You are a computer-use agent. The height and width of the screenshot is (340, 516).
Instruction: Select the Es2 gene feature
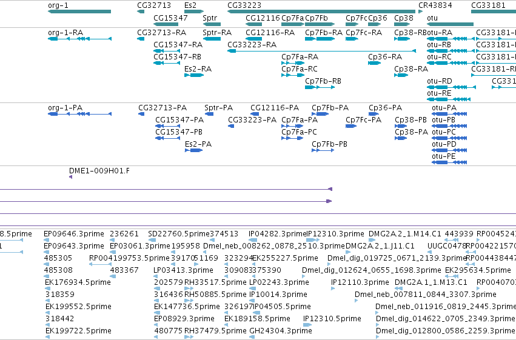tap(194, 12)
